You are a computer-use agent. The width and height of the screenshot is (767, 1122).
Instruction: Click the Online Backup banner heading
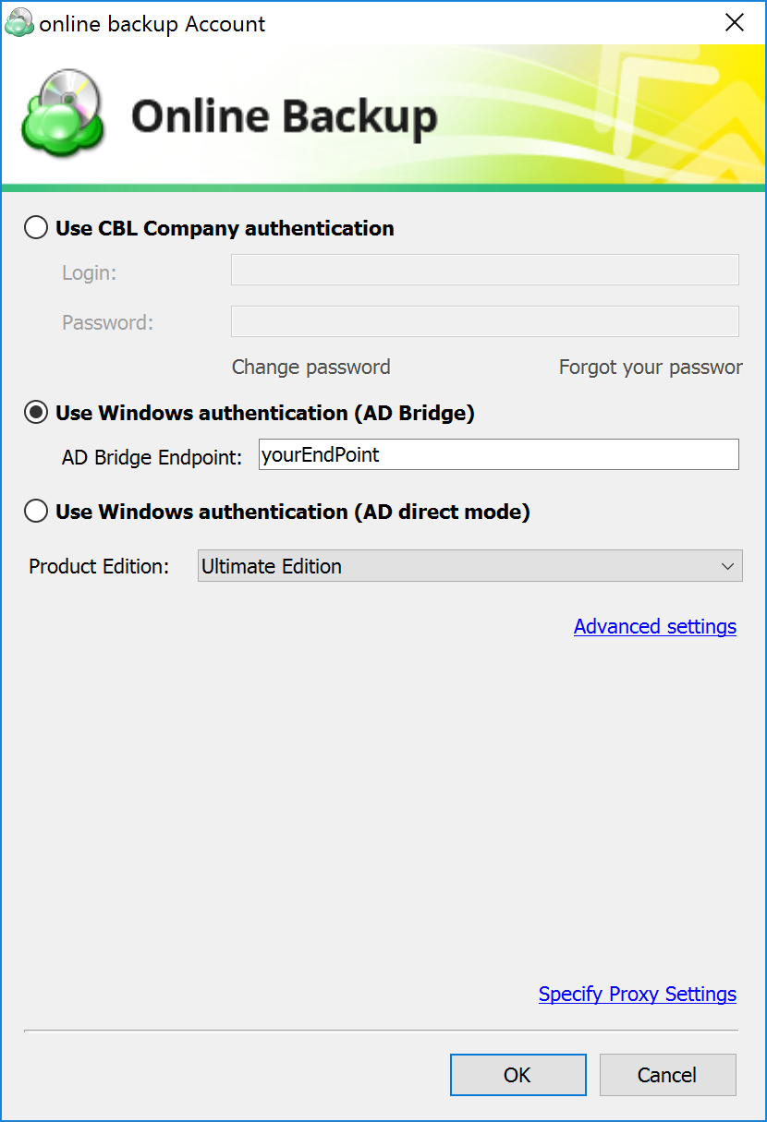[284, 117]
